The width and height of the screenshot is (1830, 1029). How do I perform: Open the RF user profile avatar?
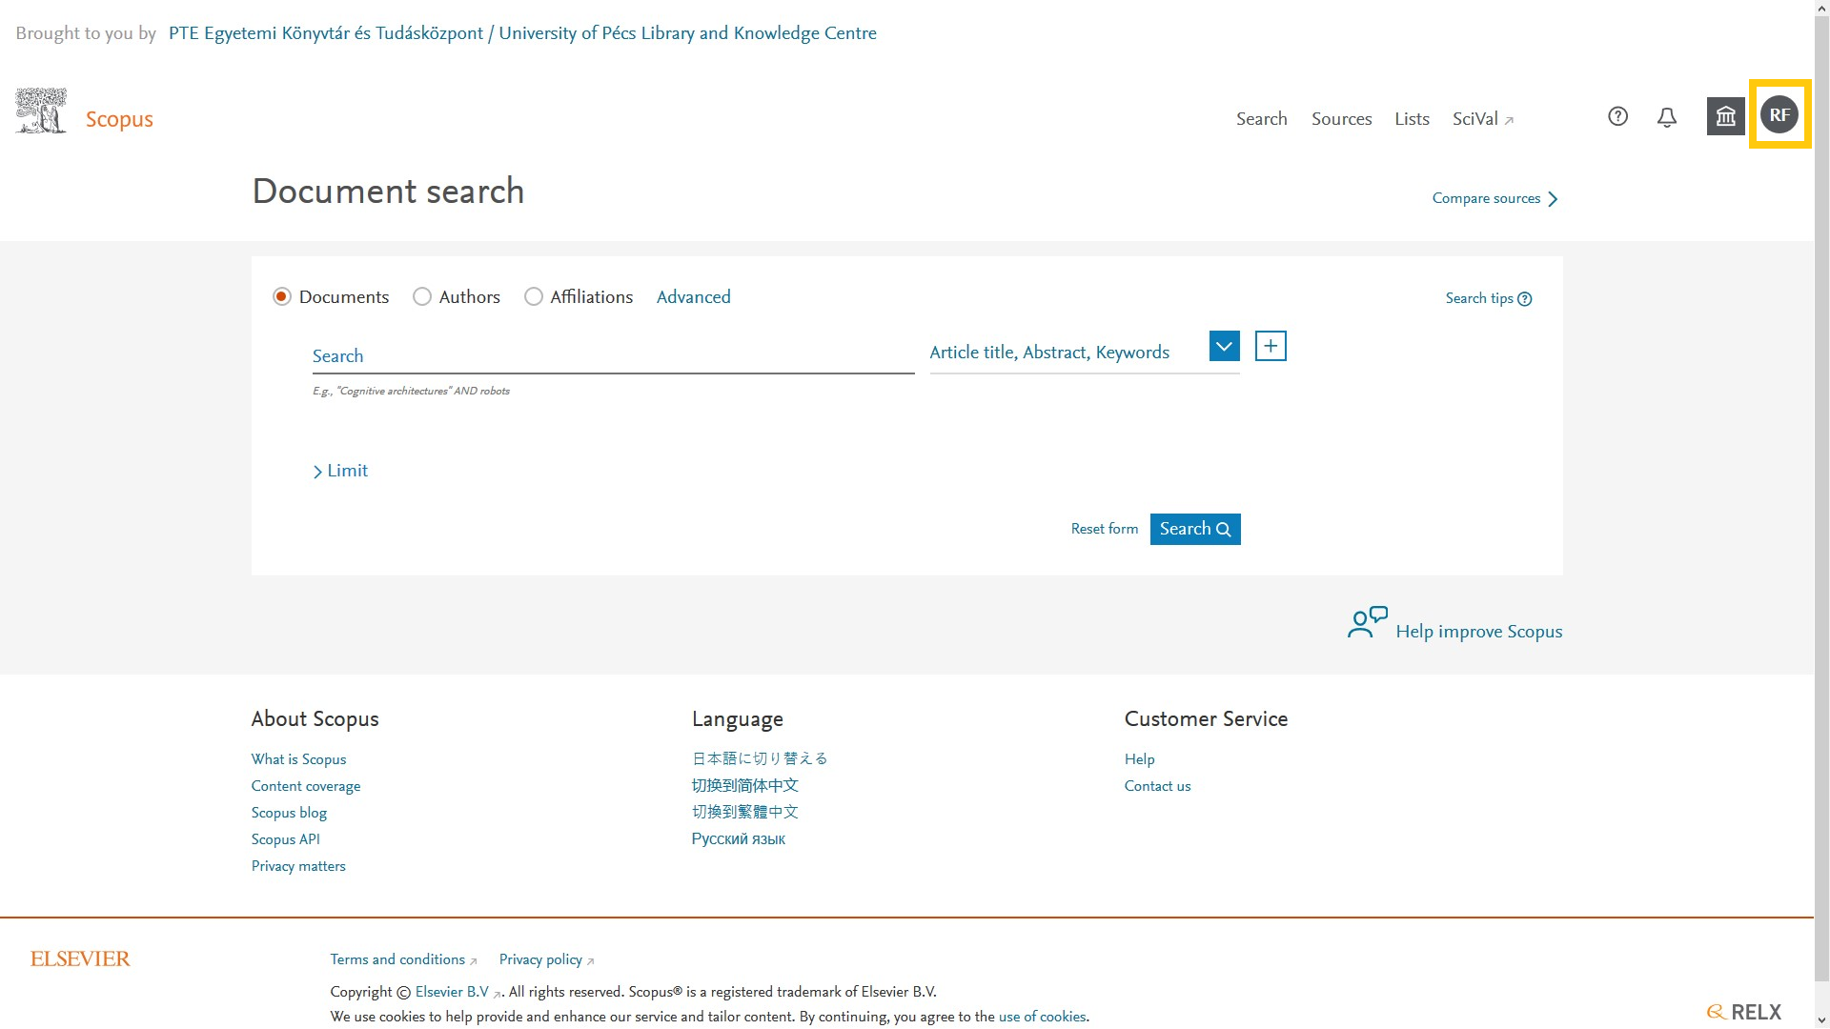pyautogui.click(x=1779, y=115)
